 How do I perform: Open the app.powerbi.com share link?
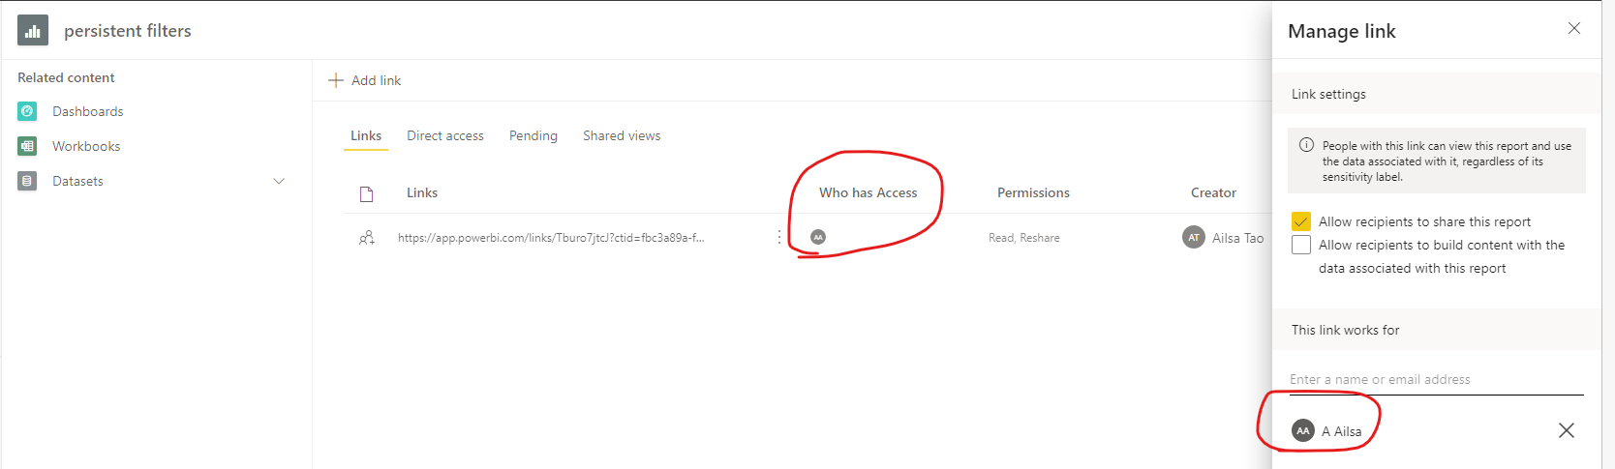[x=551, y=238]
